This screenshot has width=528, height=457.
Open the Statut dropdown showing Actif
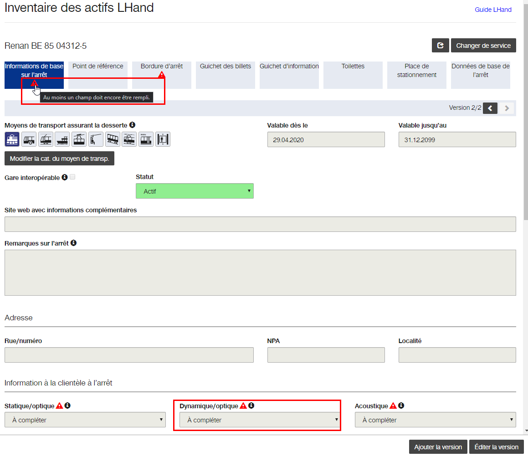click(x=195, y=191)
